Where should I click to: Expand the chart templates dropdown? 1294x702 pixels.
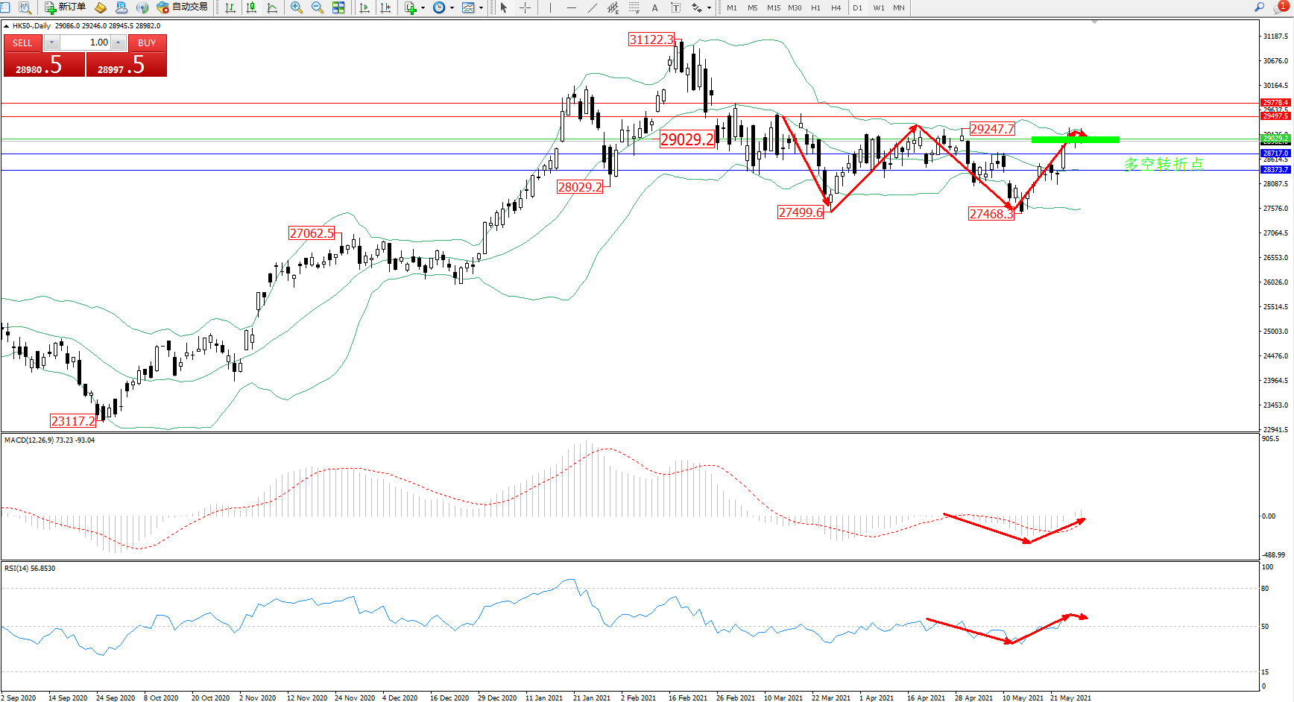pos(481,8)
